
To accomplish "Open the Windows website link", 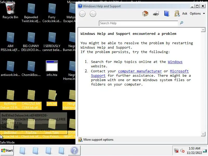I will click(x=175, y=62).
